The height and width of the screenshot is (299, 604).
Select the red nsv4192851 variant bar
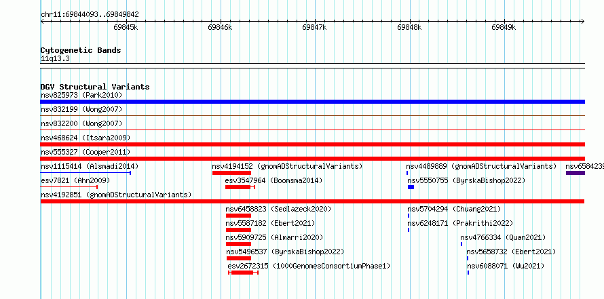pyautogui.click(x=312, y=201)
